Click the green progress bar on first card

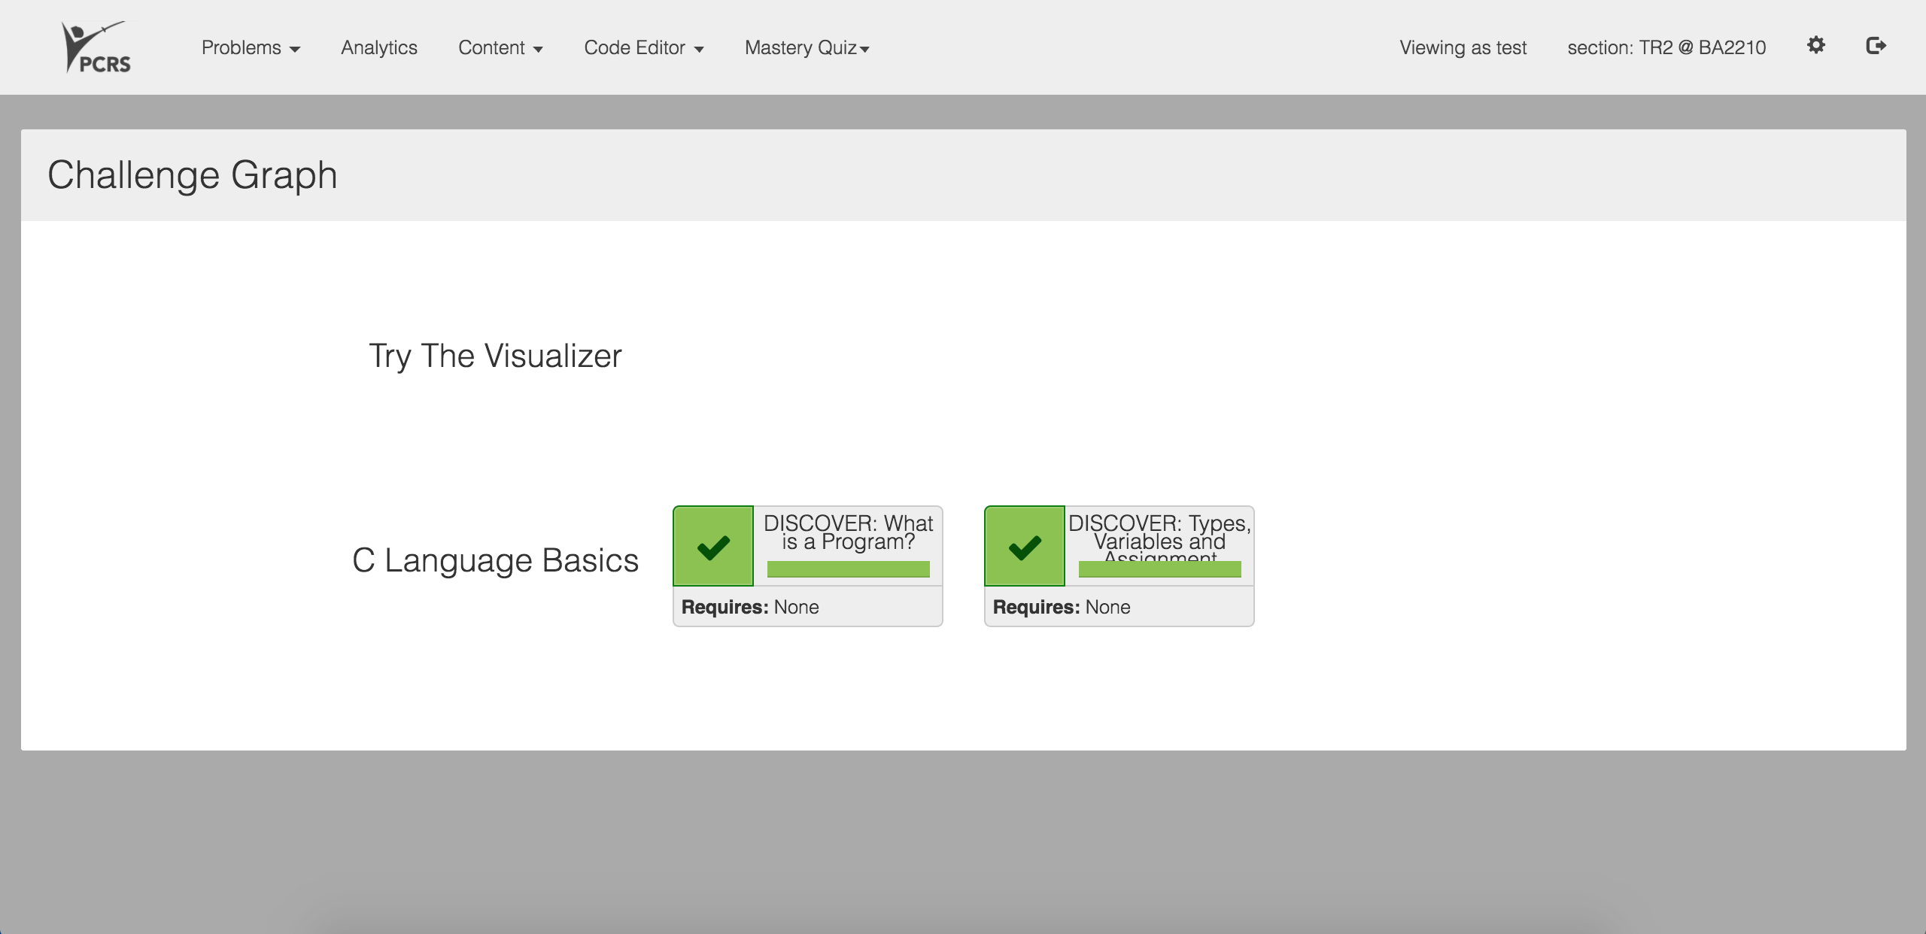click(x=848, y=569)
